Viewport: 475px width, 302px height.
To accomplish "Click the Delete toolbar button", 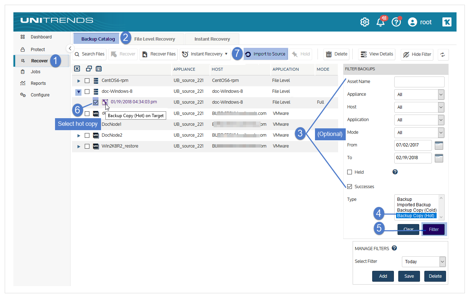I will [x=337, y=54].
